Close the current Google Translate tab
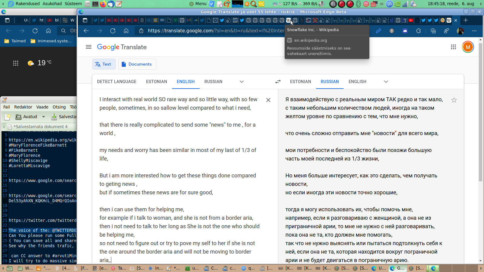The width and height of the screenshot is (484, 272). click(x=456, y=21)
